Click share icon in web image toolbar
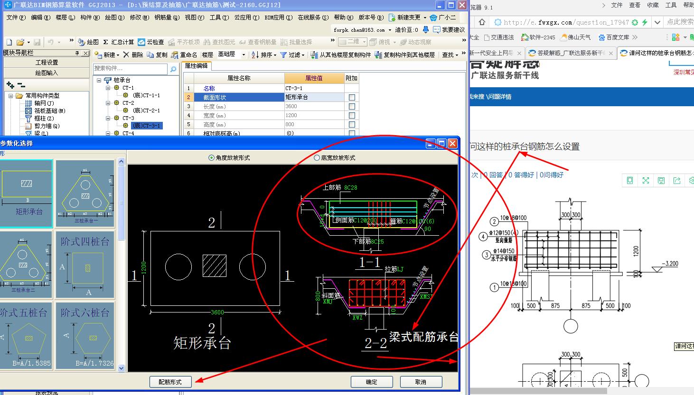 point(677,181)
